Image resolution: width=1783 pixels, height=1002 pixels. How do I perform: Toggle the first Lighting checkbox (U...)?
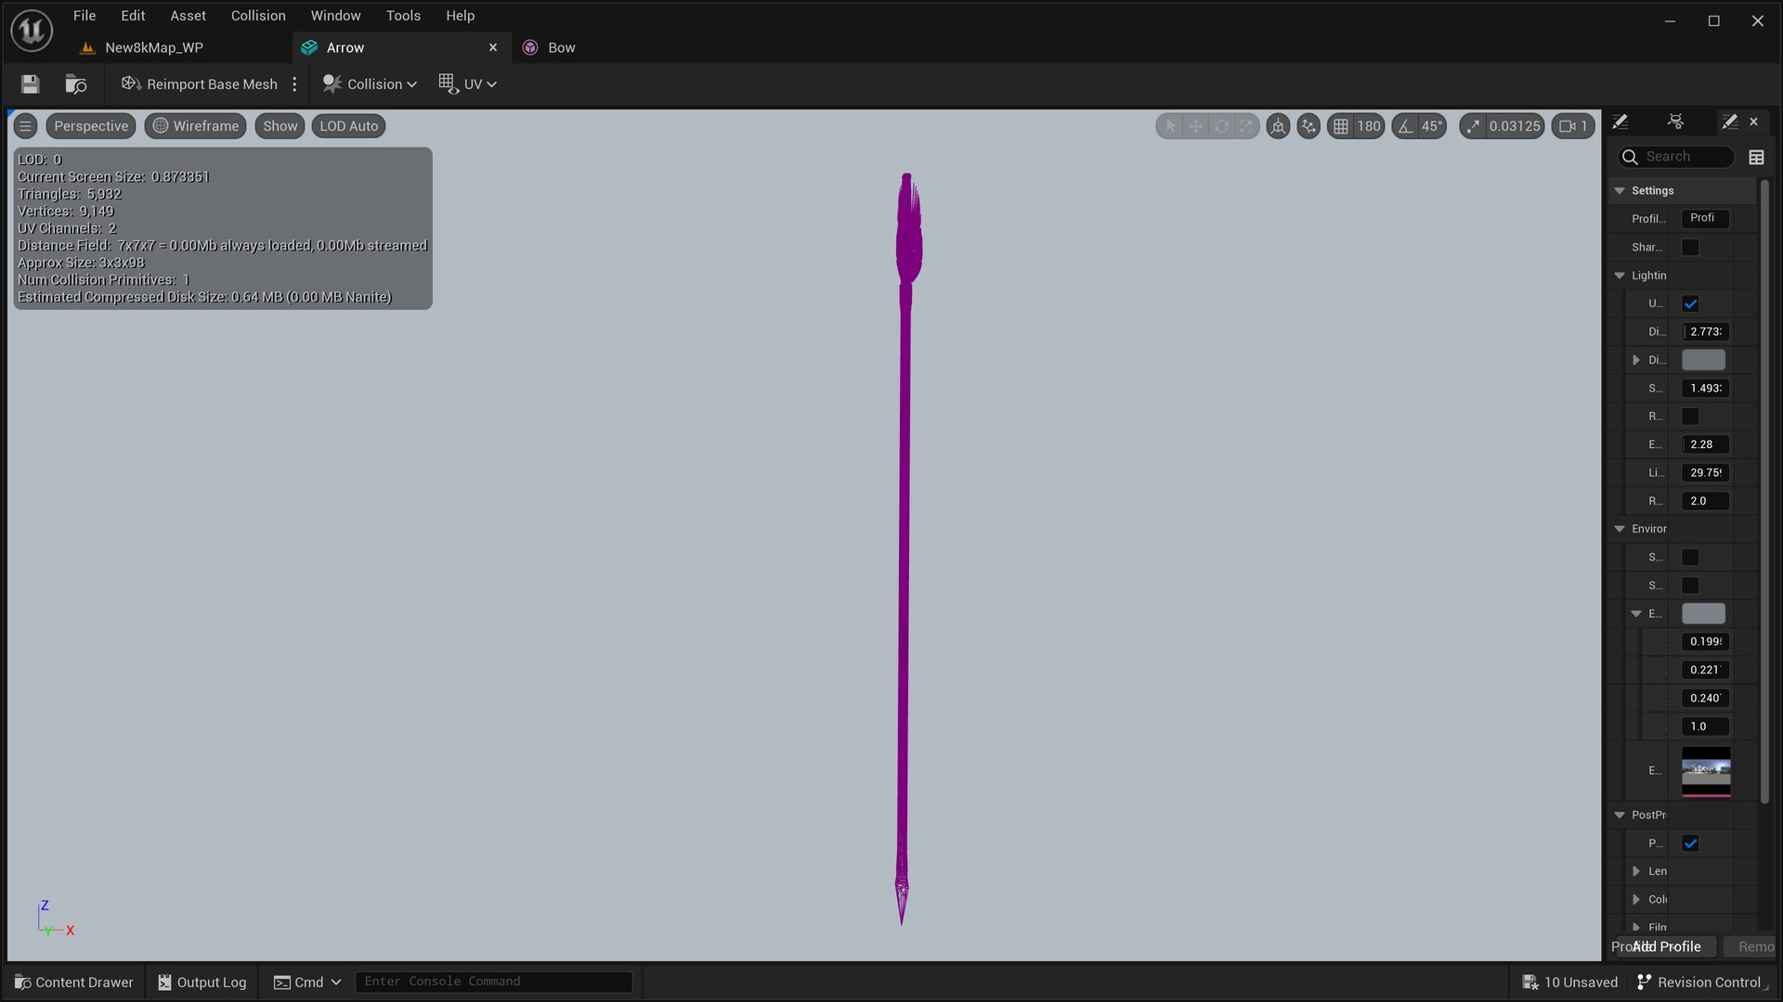(1690, 303)
